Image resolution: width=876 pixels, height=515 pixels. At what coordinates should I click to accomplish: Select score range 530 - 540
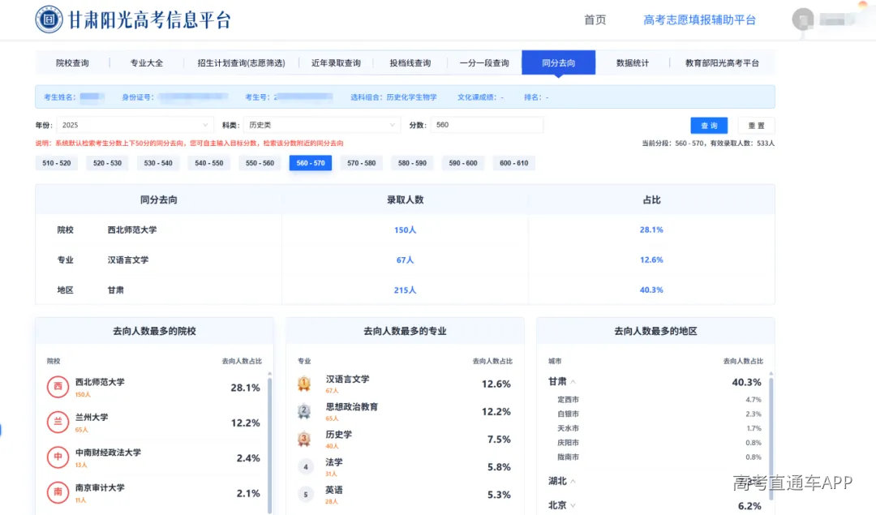(158, 163)
